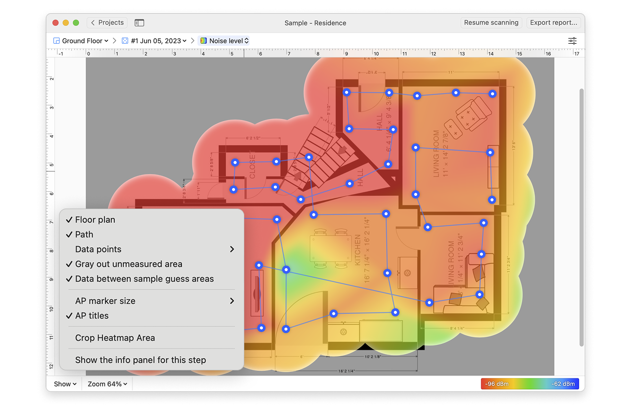Open the Show menu button
Viewport: 631px width, 407px height.
pos(65,384)
